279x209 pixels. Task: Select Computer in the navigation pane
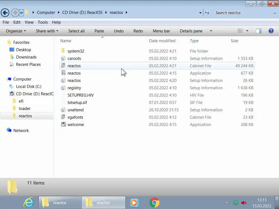(22, 79)
